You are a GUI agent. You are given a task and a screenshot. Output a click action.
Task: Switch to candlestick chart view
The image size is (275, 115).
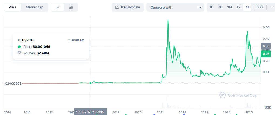point(71,8)
